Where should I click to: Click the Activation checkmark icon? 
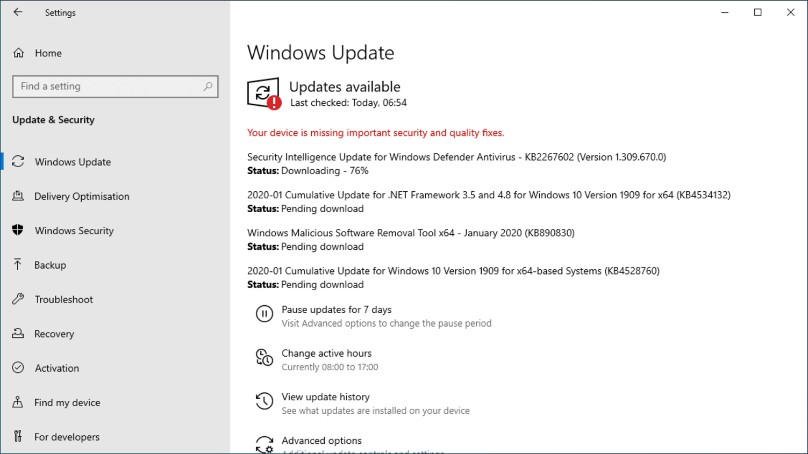pos(18,367)
